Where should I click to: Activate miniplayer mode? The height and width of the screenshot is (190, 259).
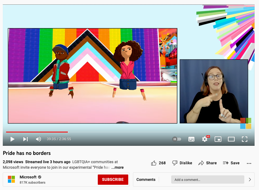(218, 139)
